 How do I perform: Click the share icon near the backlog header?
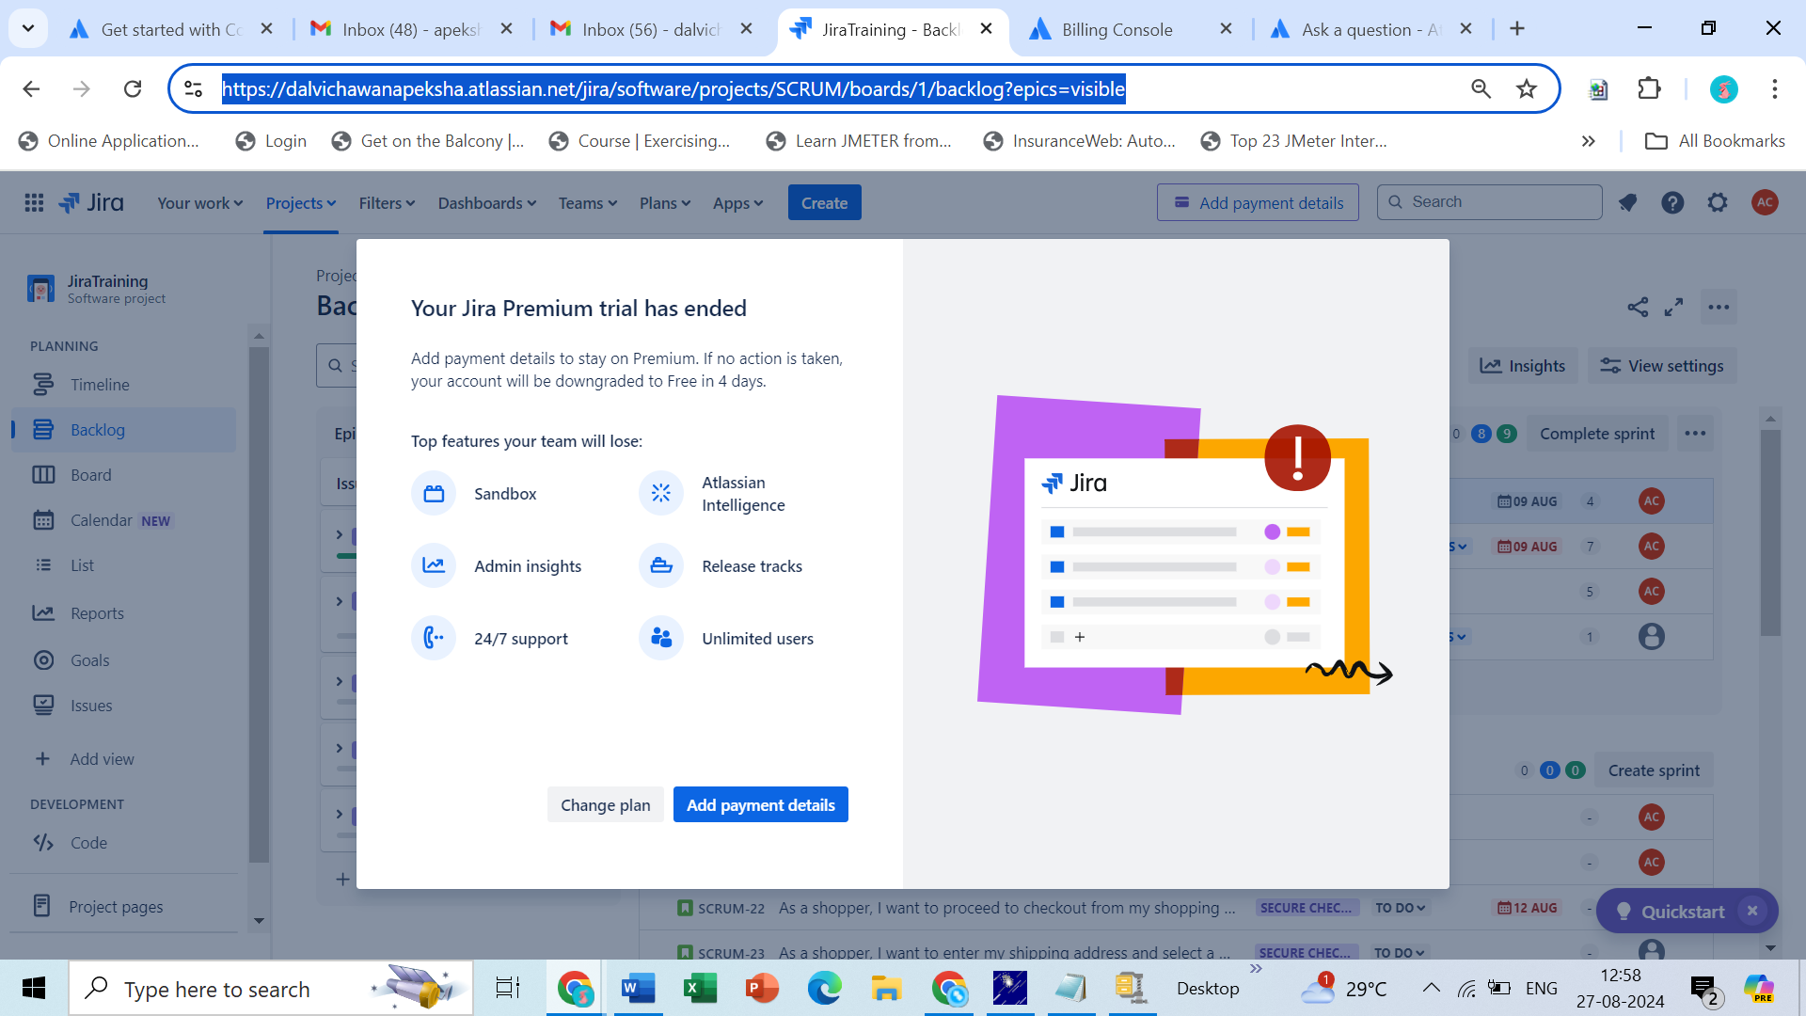click(x=1638, y=307)
